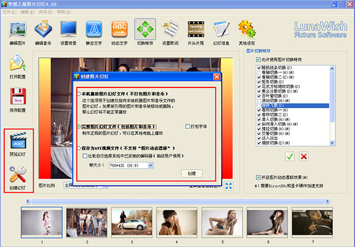The image size is (355, 247).
Task: Uncheck 滑入切换 (4) effect
Action: point(259,119)
